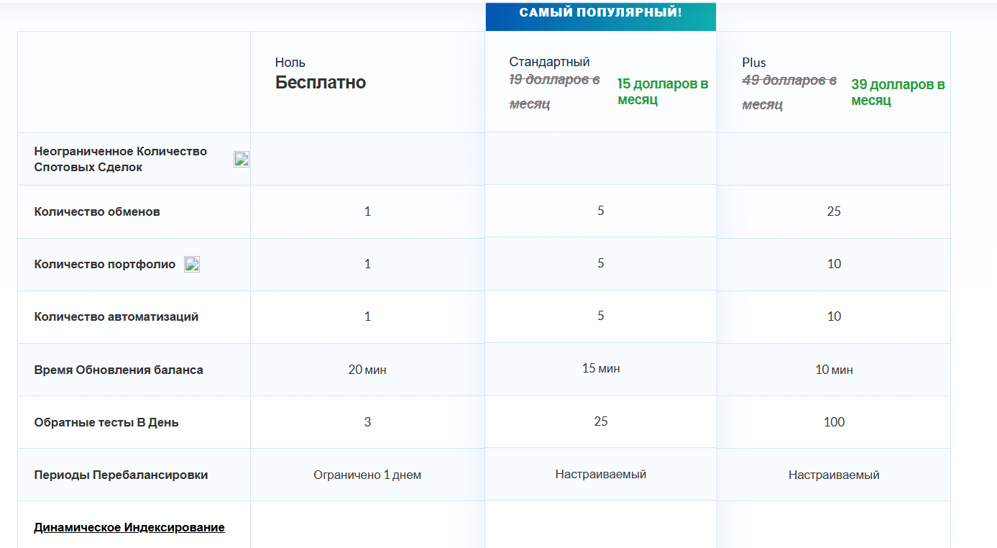Image resolution: width=997 pixels, height=548 pixels.
Task: Click the value 100 for Обратные тесты
Action: tap(834, 422)
